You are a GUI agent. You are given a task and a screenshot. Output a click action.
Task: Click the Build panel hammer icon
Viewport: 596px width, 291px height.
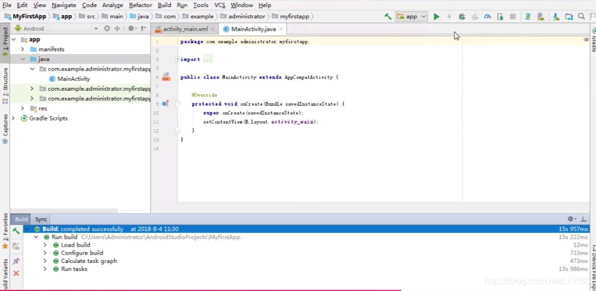coord(16,231)
